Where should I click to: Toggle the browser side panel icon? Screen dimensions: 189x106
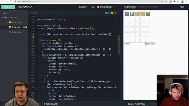[178, 1]
